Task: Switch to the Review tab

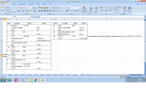Action: click(44, 4)
